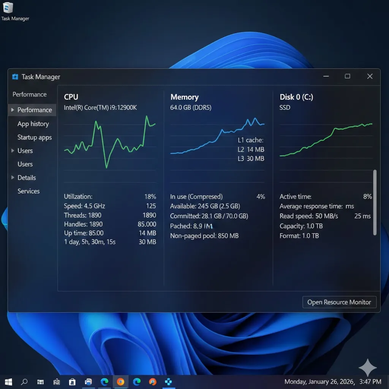
Task: Open the Startup apps section
Action: tap(35, 137)
